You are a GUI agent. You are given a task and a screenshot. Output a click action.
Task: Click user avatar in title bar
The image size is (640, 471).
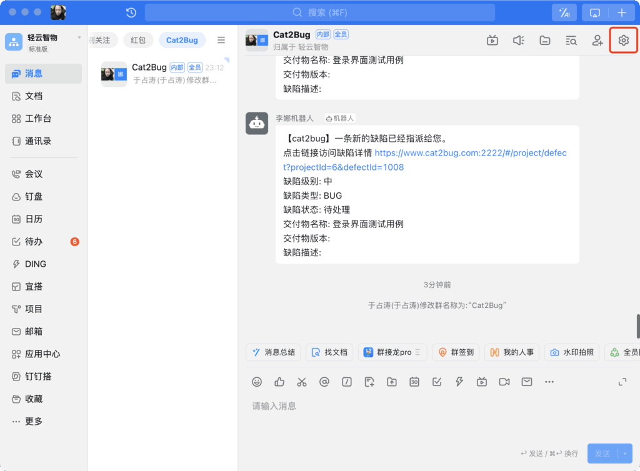pyautogui.click(x=58, y=12)
